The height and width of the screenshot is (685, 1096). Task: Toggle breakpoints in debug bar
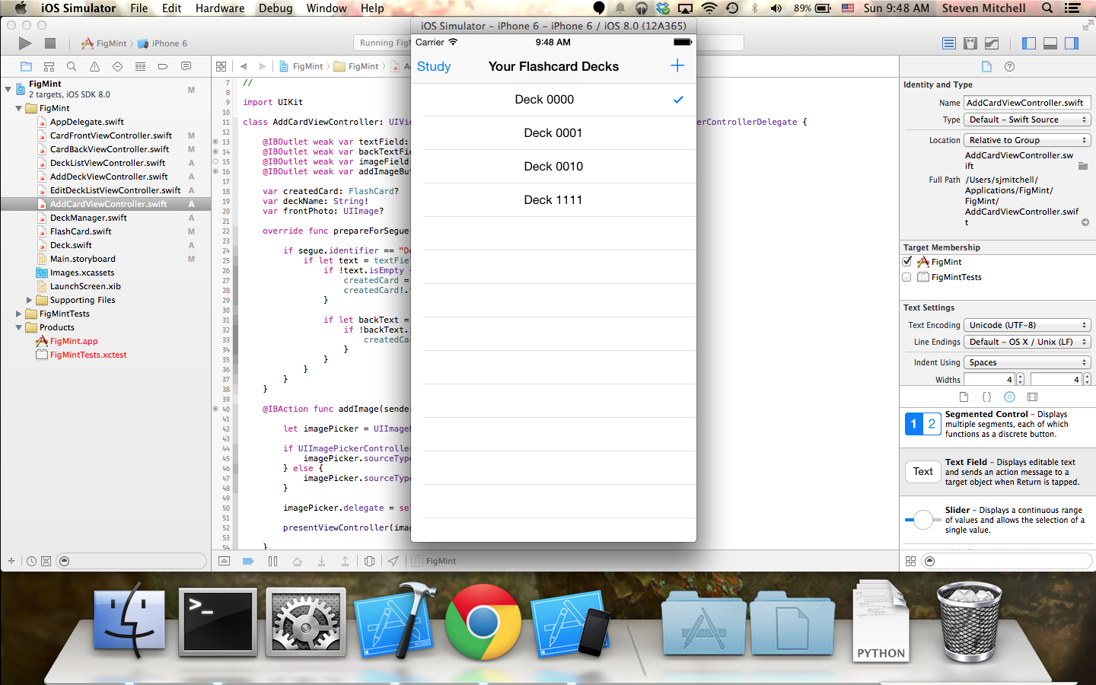pos(248,561)
